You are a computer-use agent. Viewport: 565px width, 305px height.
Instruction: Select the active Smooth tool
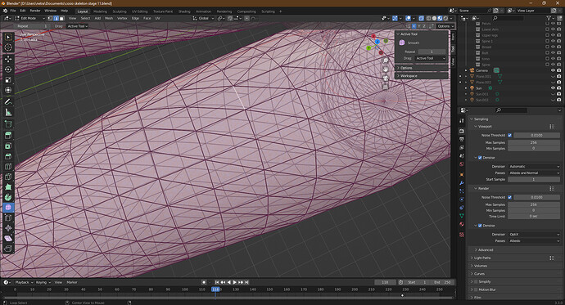(8, 208)
